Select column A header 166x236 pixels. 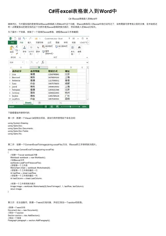(21, 68)
